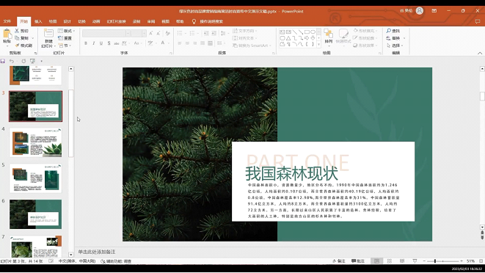485x273 pixels.
Task: Toggle text Shadow (S) formatting
Action: [109, 43]
